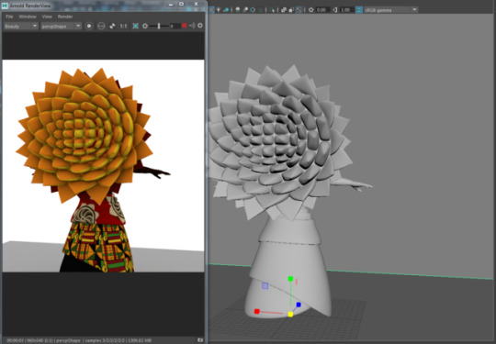Click the viewport gamma field showing 1.00
The height and width of the screenshot is (344, 496).
point(346,10)
